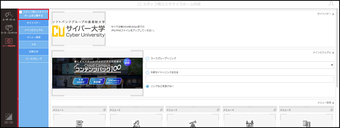Viewport: 340px width, 128px height.
Task: Close the メニュー設定 panel with X
Action: (333, 103)
